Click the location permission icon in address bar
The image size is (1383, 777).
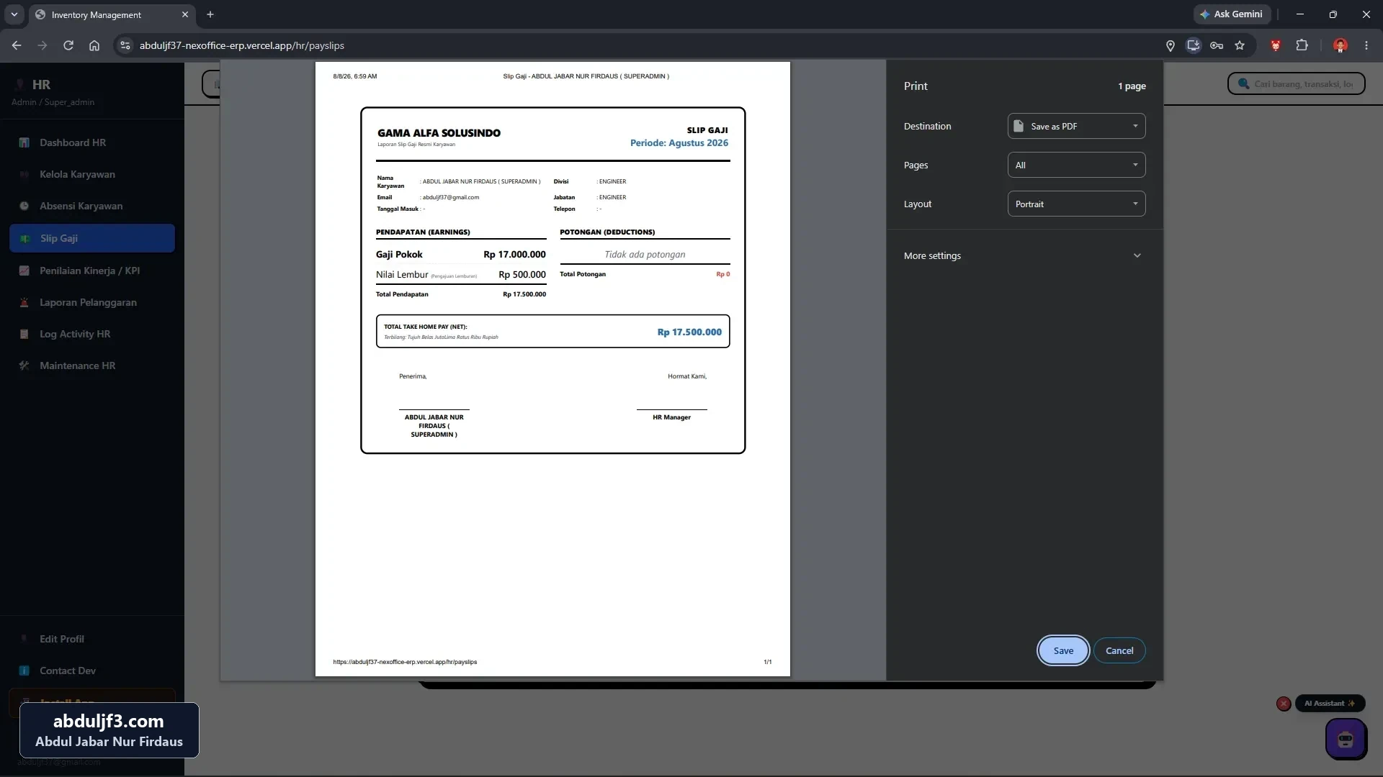coord(1171,45)
